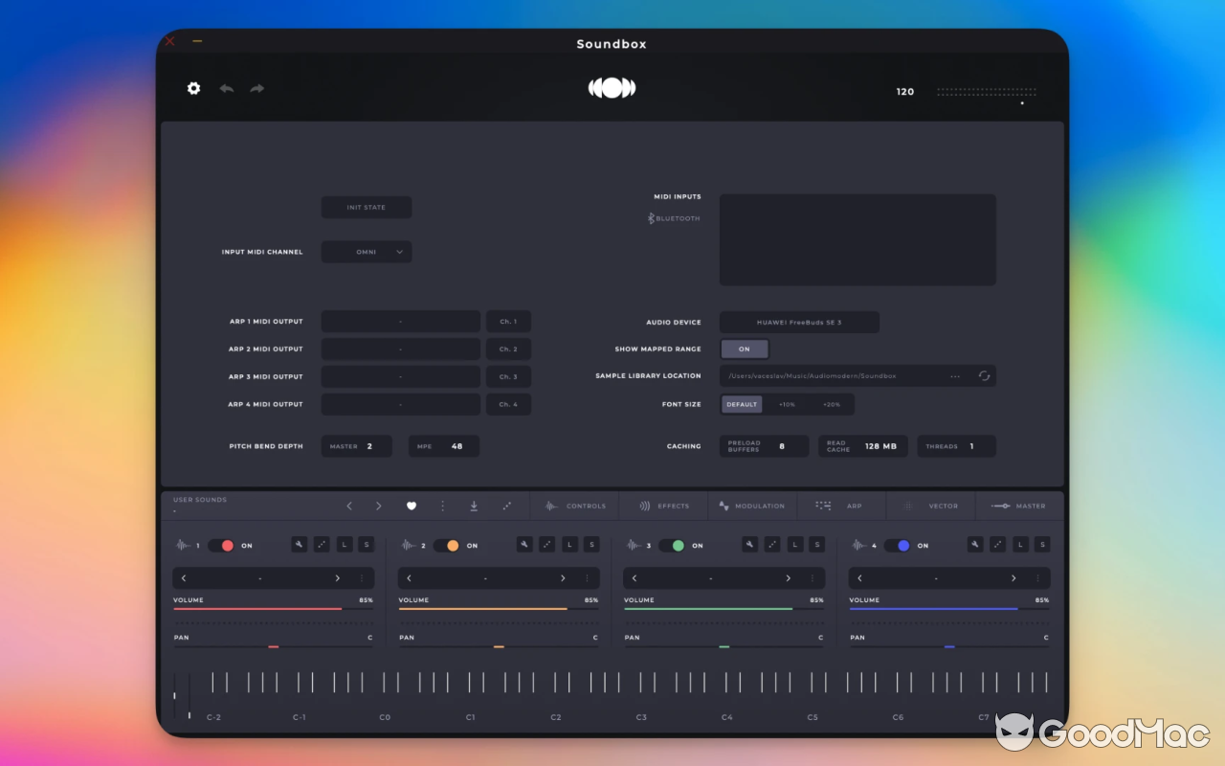Open the settings gear in the top toolbar
This screenshot has width=1225, height=766.
point(193,88)
